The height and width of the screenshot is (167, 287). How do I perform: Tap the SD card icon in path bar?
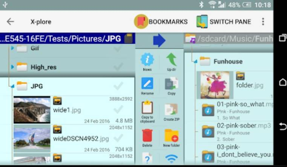coord(129,38)
